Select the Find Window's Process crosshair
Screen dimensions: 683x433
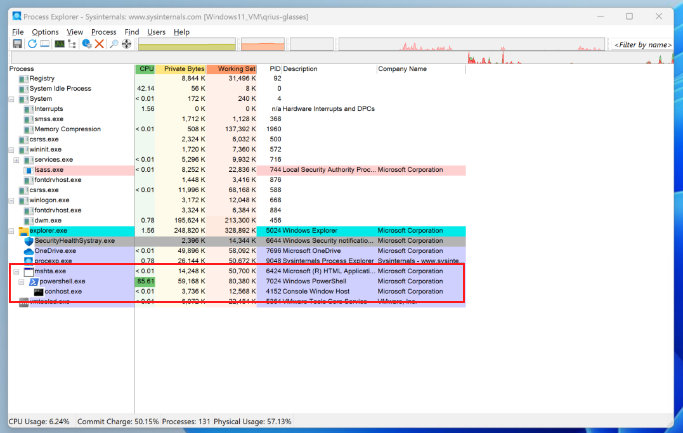coord(126,44)
